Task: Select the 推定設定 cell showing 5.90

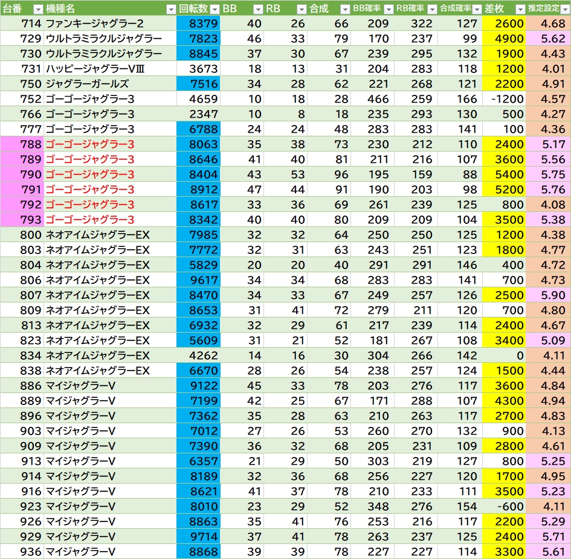Action: (x=548, y=295)
